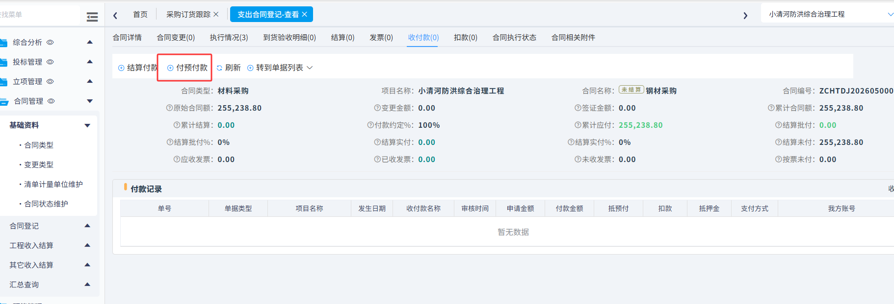Click the tab bar left scroll arrow
The width and height of the screenshot is (894, 304).
115,15
